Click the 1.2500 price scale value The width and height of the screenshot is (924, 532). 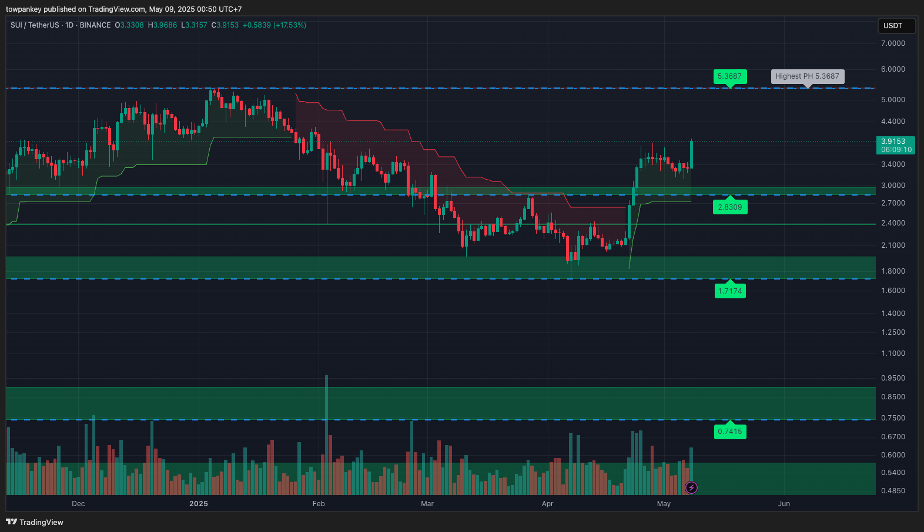[893, 332]
